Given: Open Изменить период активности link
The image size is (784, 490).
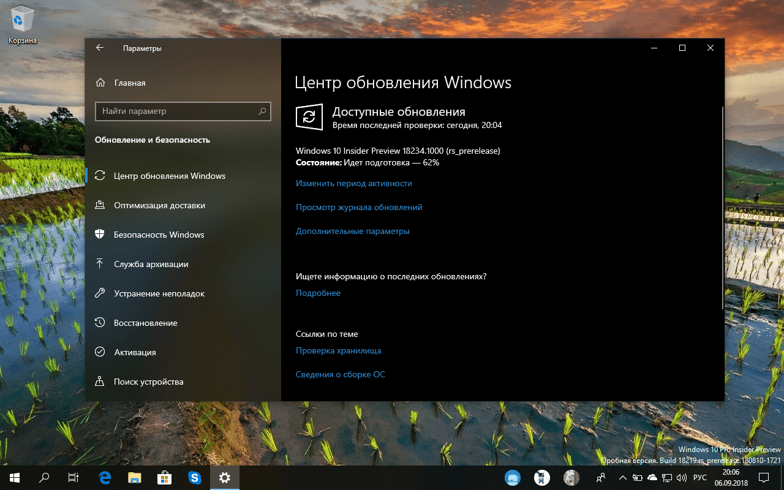Looking at the screenshot, I should [x=354, y=183].
